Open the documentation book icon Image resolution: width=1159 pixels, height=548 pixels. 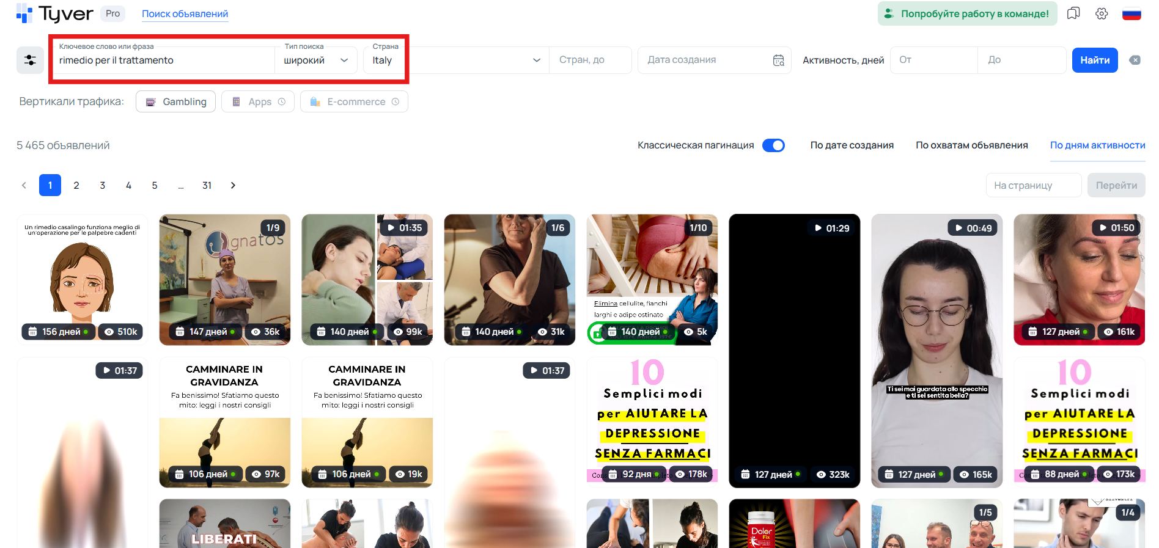pos(1073,13)
